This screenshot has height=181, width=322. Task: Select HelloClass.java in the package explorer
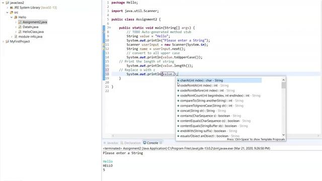(33, 32)
